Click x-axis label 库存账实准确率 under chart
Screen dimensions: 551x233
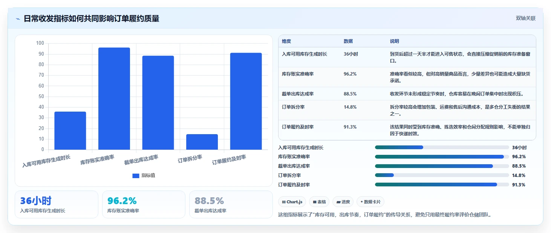pos(97,160)
